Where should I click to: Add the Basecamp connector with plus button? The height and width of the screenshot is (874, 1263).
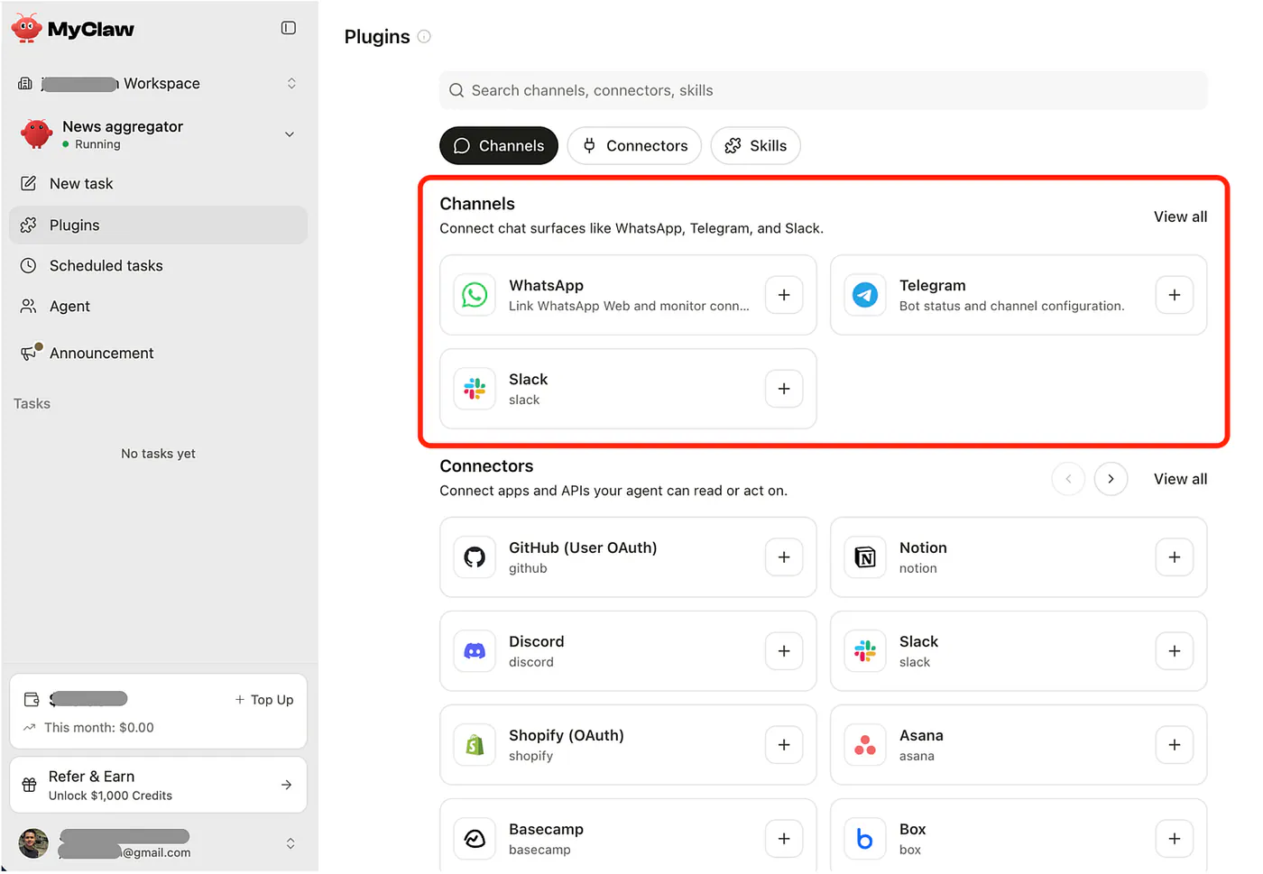[x=784, y=839]
